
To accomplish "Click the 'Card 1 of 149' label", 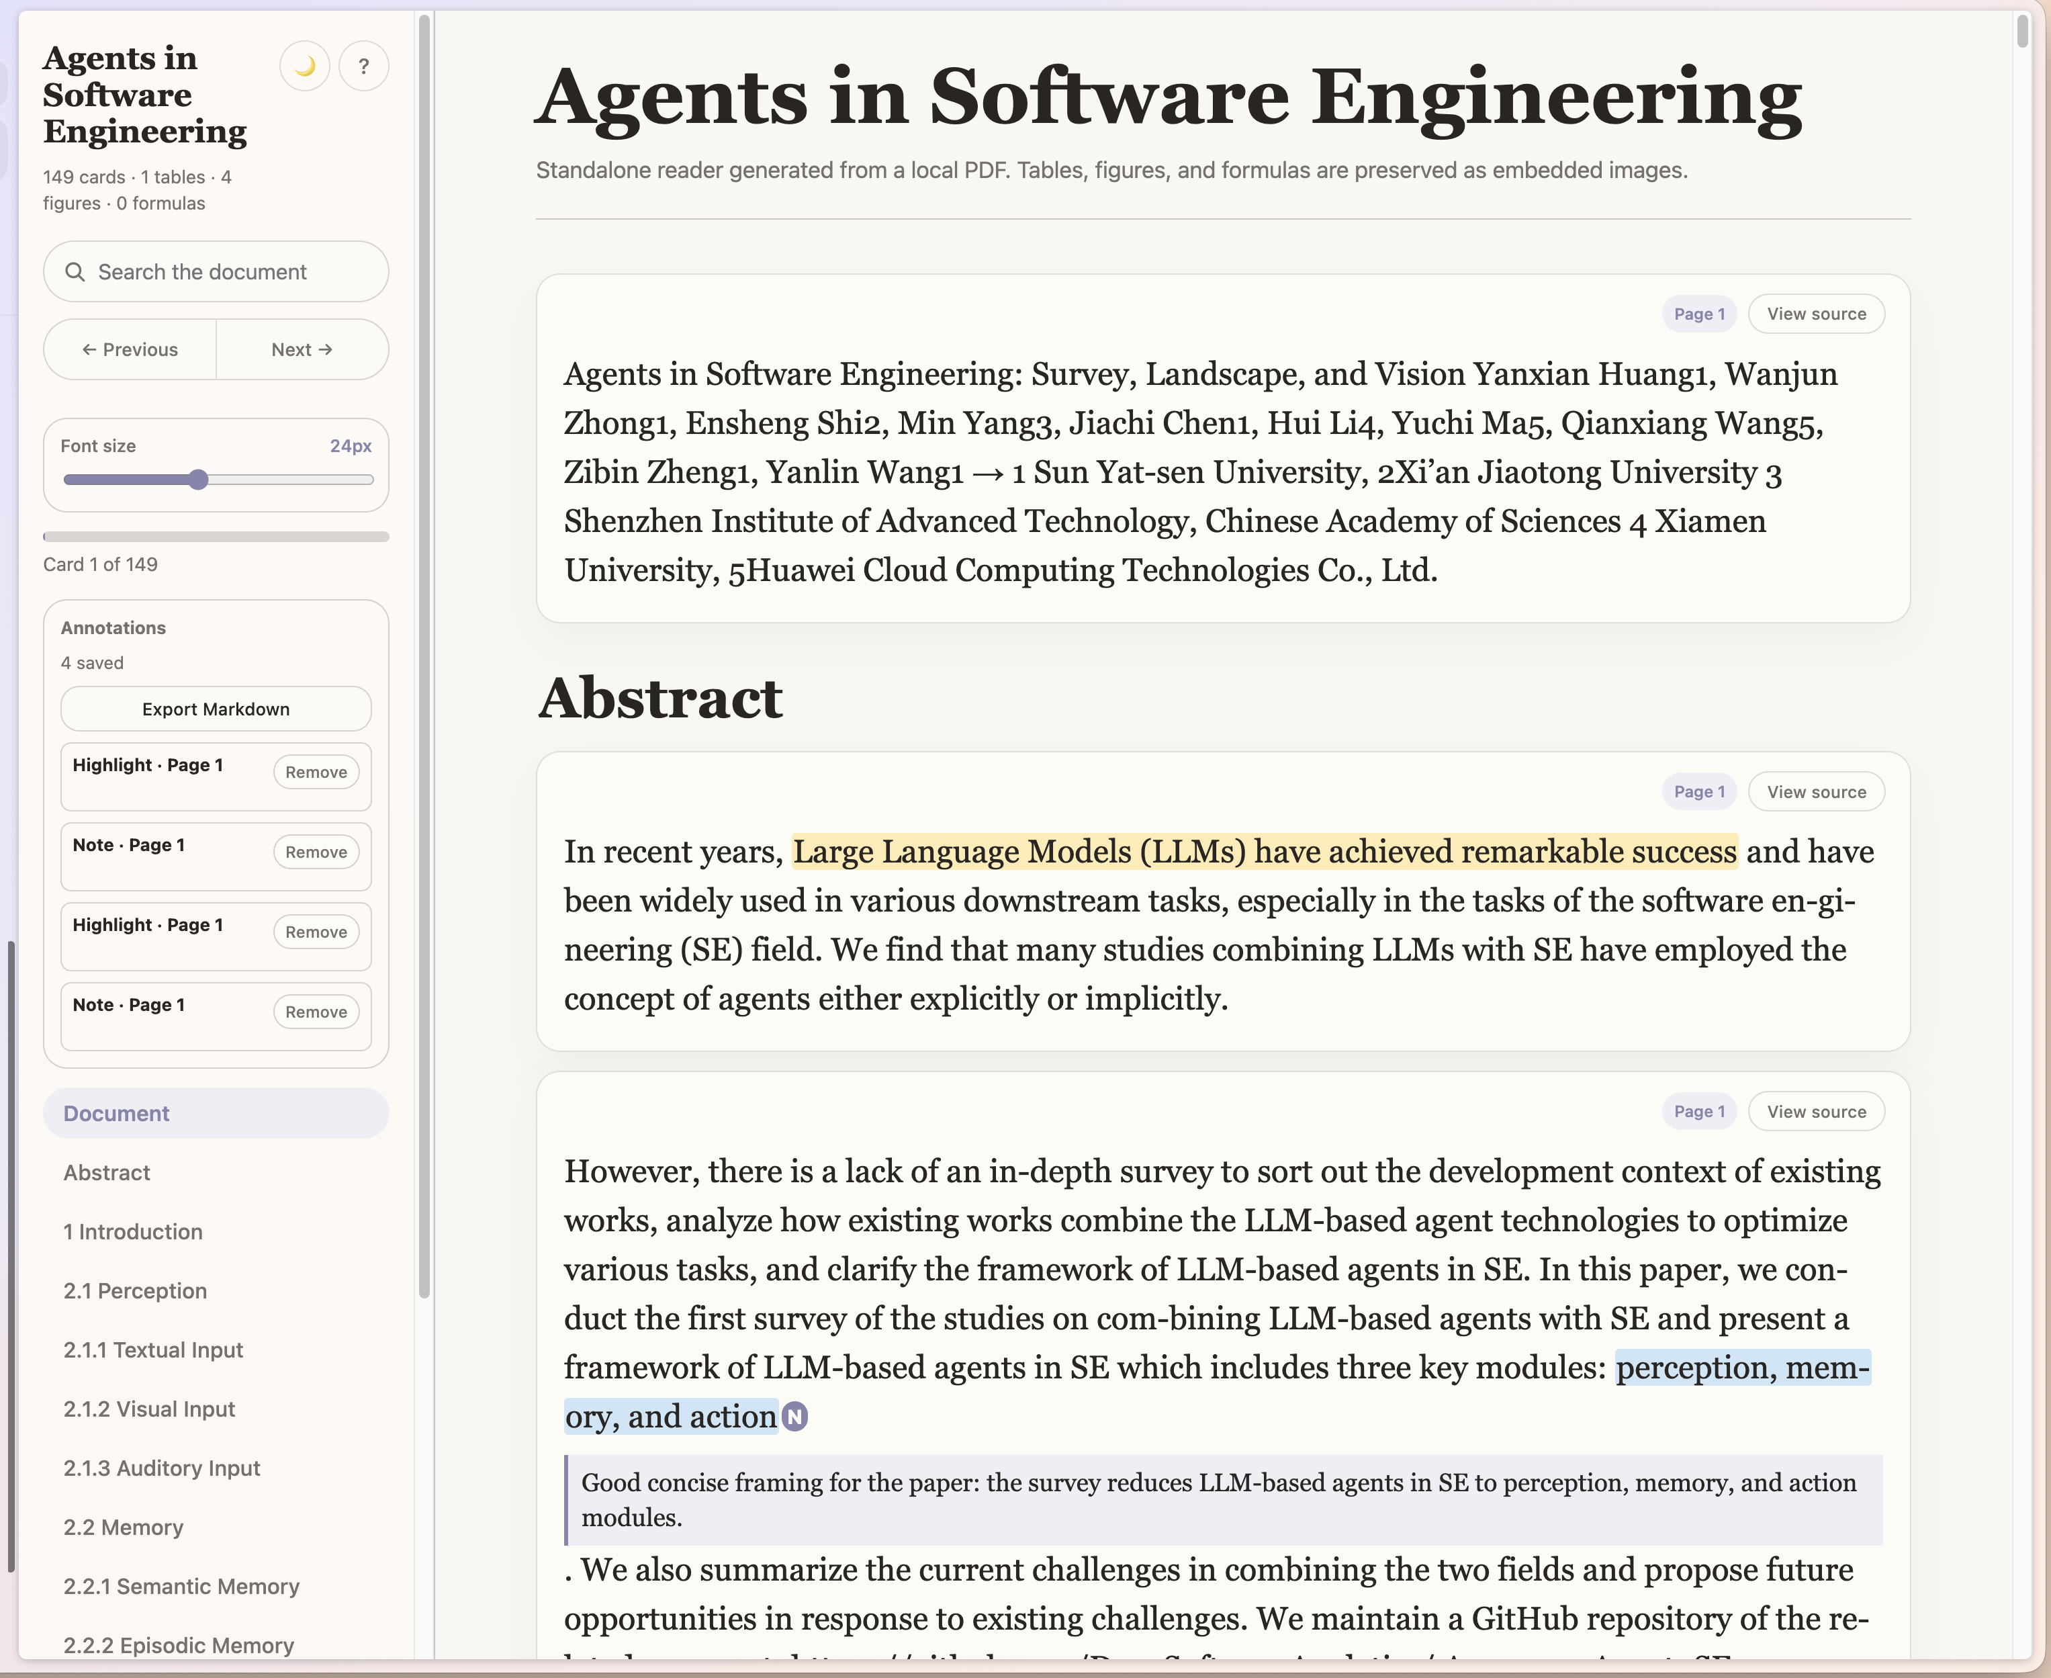I will click(101, 564).
